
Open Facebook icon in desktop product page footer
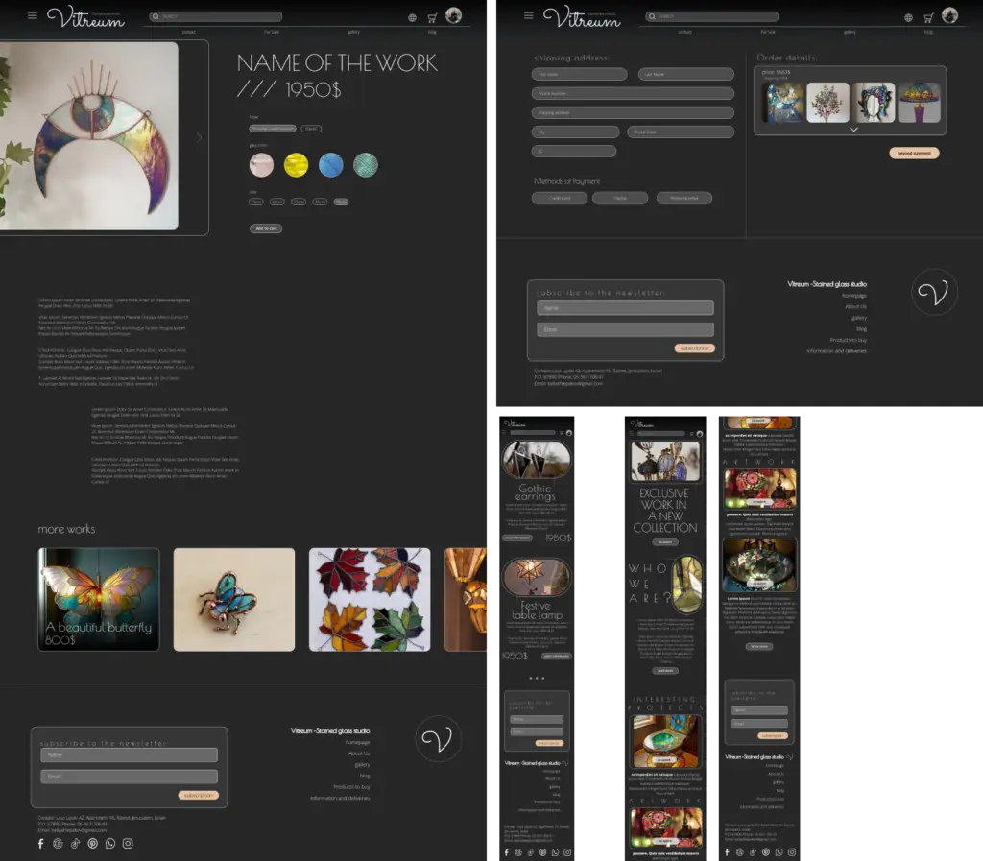pyautogui.click(x=40, y=843)
